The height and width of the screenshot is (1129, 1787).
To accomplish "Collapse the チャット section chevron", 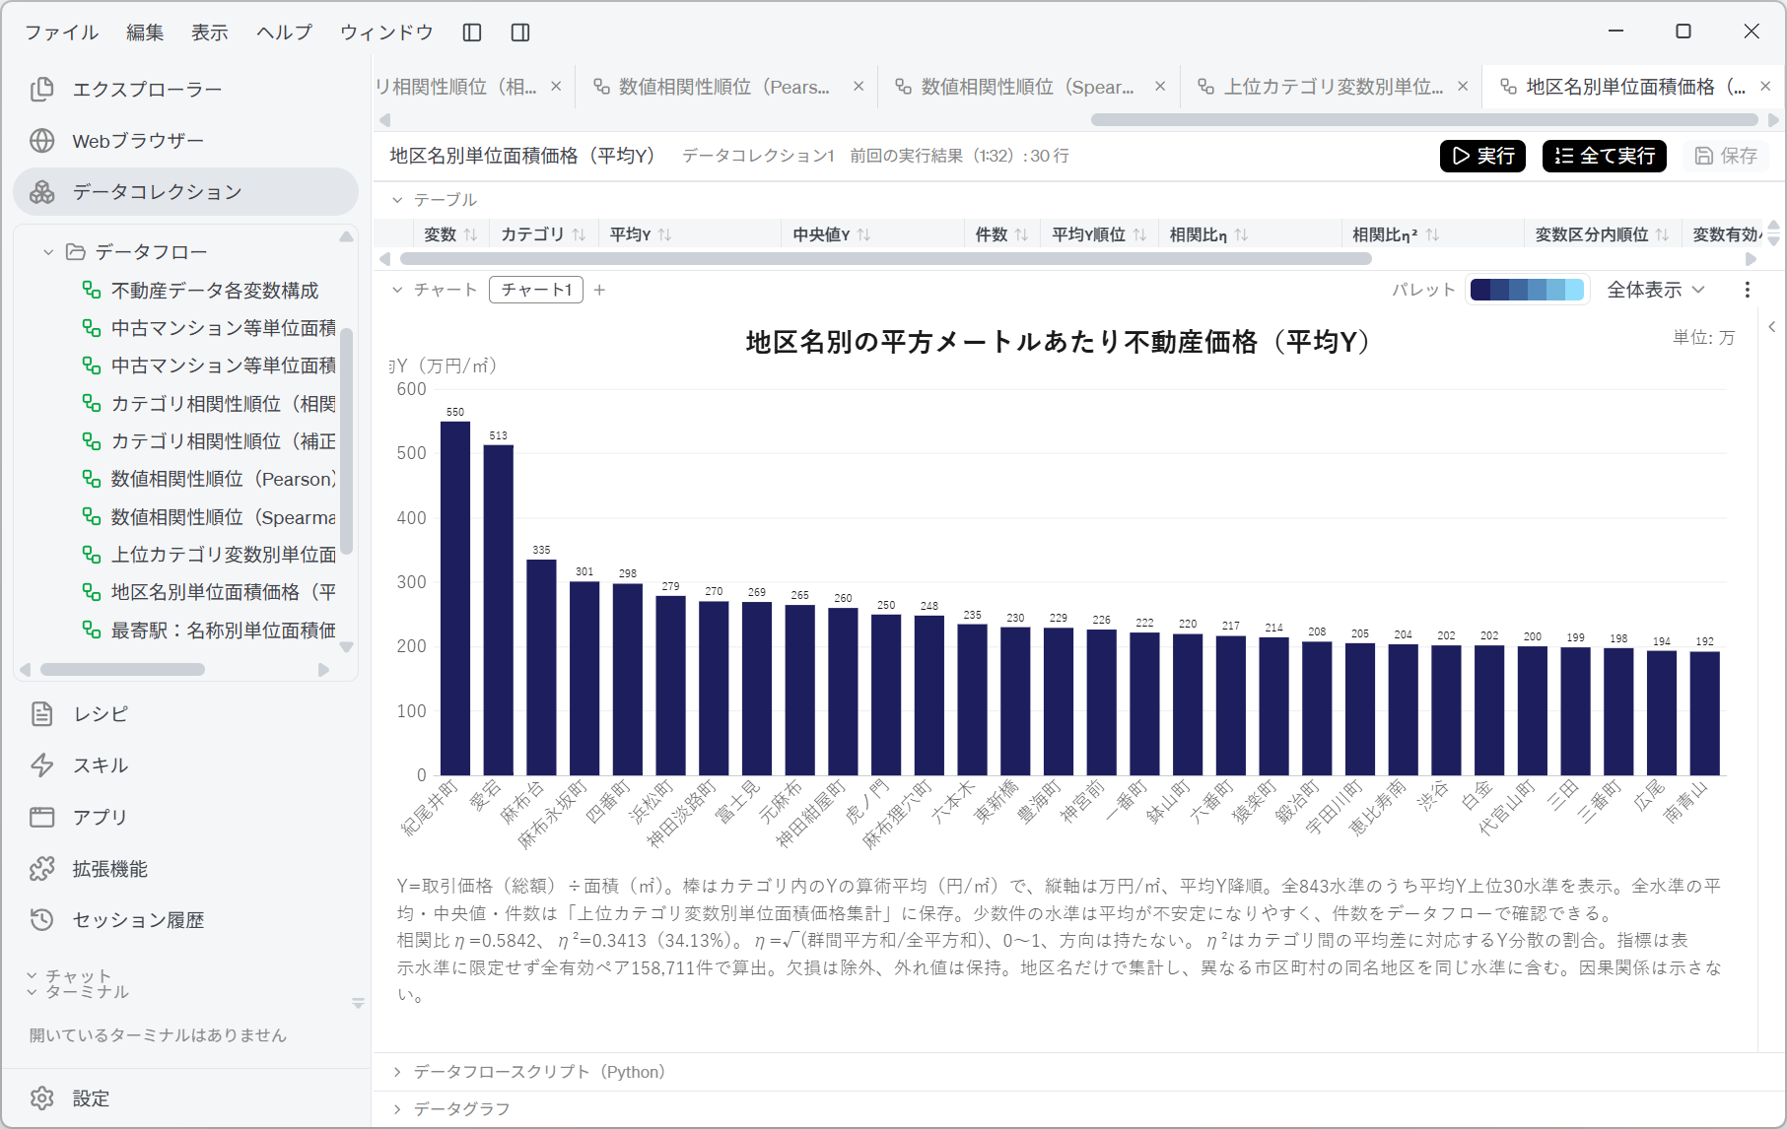I will (x=32, y=976).
